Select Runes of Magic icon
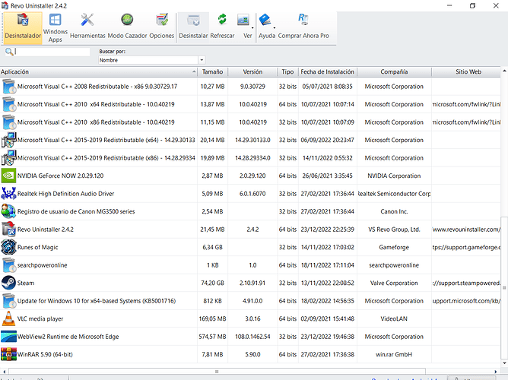This screenshot has height=380, width=508. tap(8, 247)
